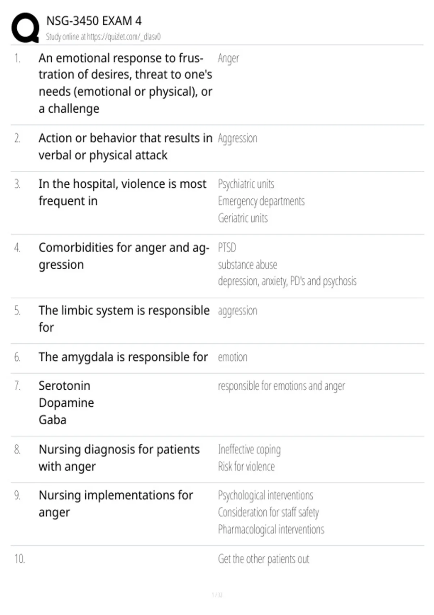This screenshot has width=434, height=615.
Task: Click the Ineffective coping diagnosis answer
Action: point(249,450)
